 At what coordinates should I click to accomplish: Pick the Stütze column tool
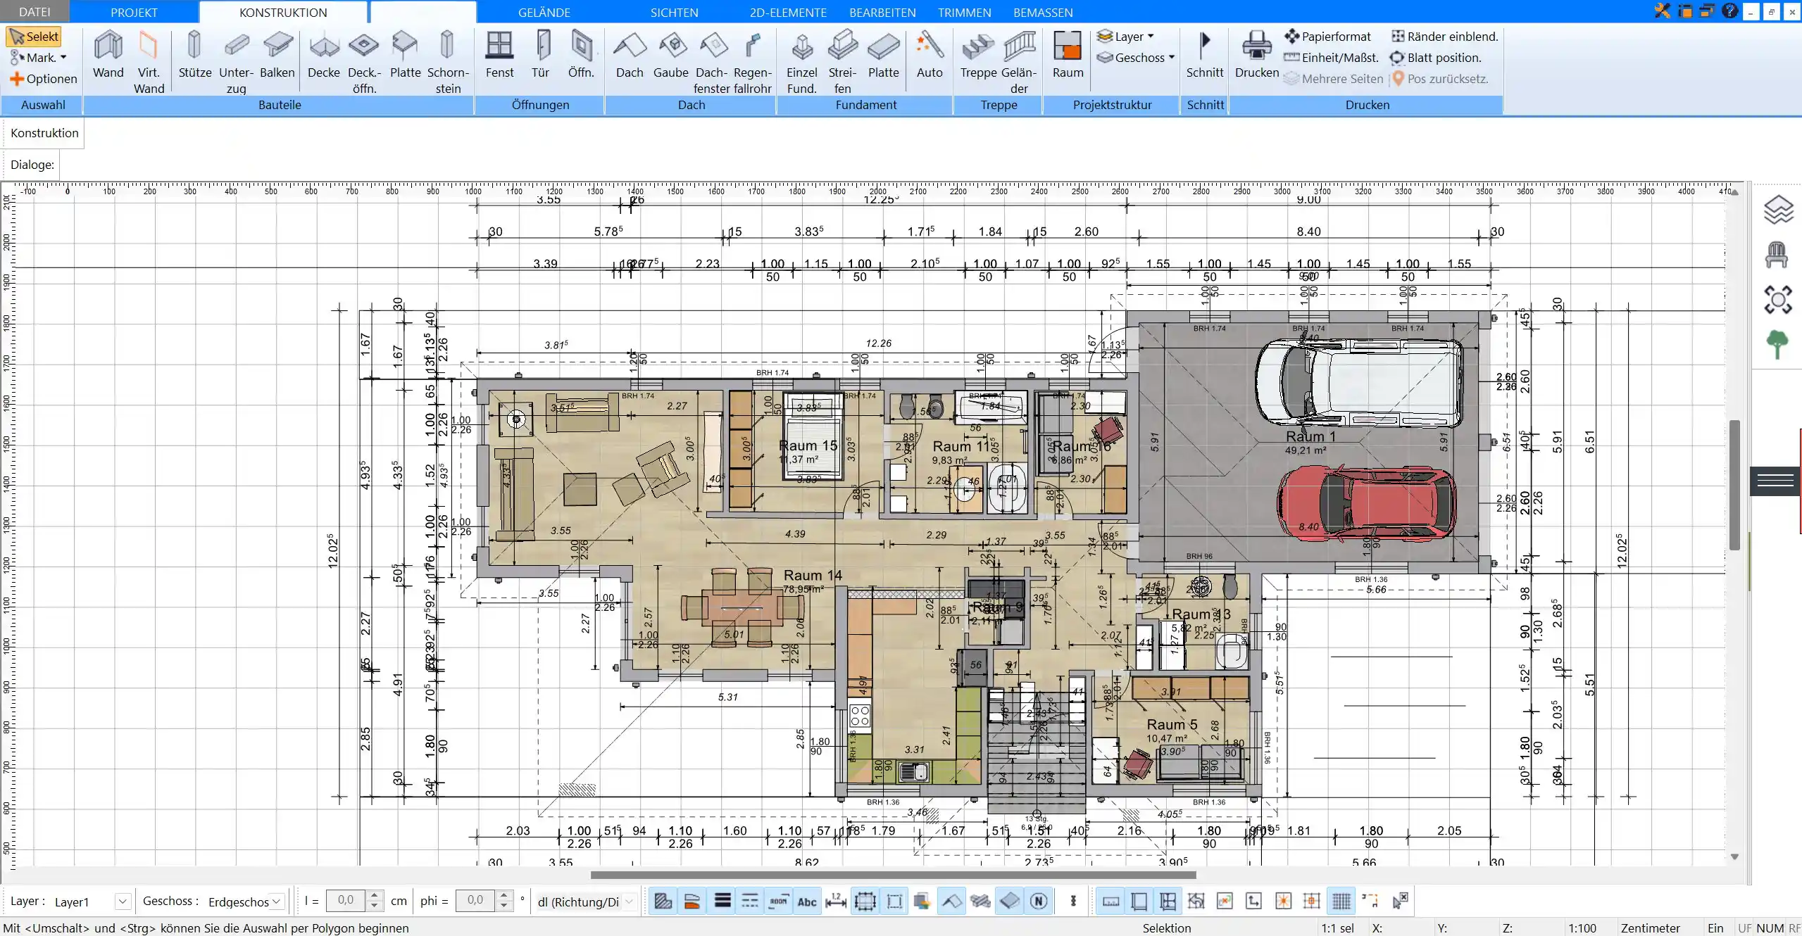tap(195, 55)
